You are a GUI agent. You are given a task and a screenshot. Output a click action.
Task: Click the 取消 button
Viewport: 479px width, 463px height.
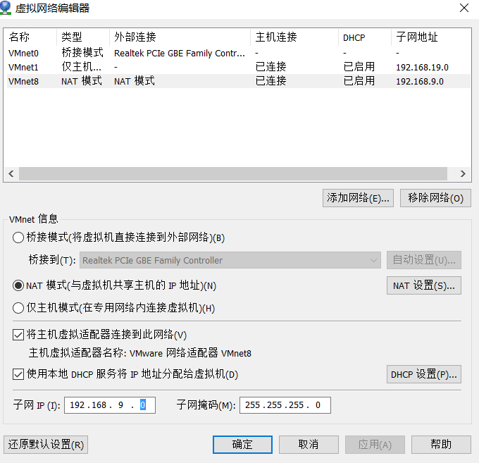click(x=309, y=445)
